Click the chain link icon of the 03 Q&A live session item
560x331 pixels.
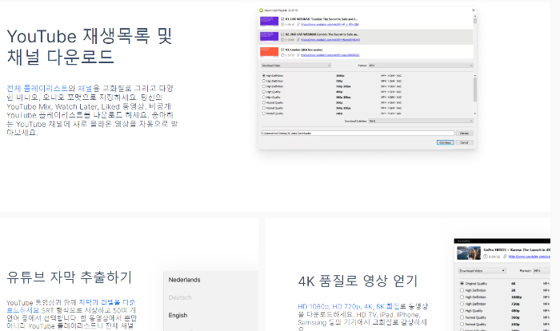(x=298, y=55)
